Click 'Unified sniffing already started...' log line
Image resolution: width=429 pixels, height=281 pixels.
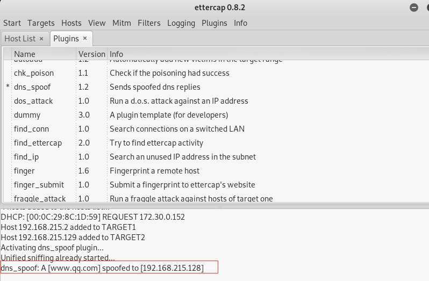pos(58,258)
